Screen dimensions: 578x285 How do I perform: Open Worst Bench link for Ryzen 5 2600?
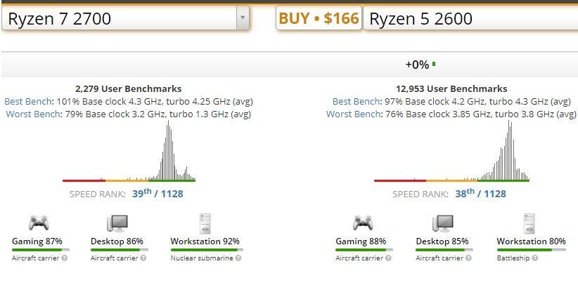pyautogui.click(x=354, y=114)
